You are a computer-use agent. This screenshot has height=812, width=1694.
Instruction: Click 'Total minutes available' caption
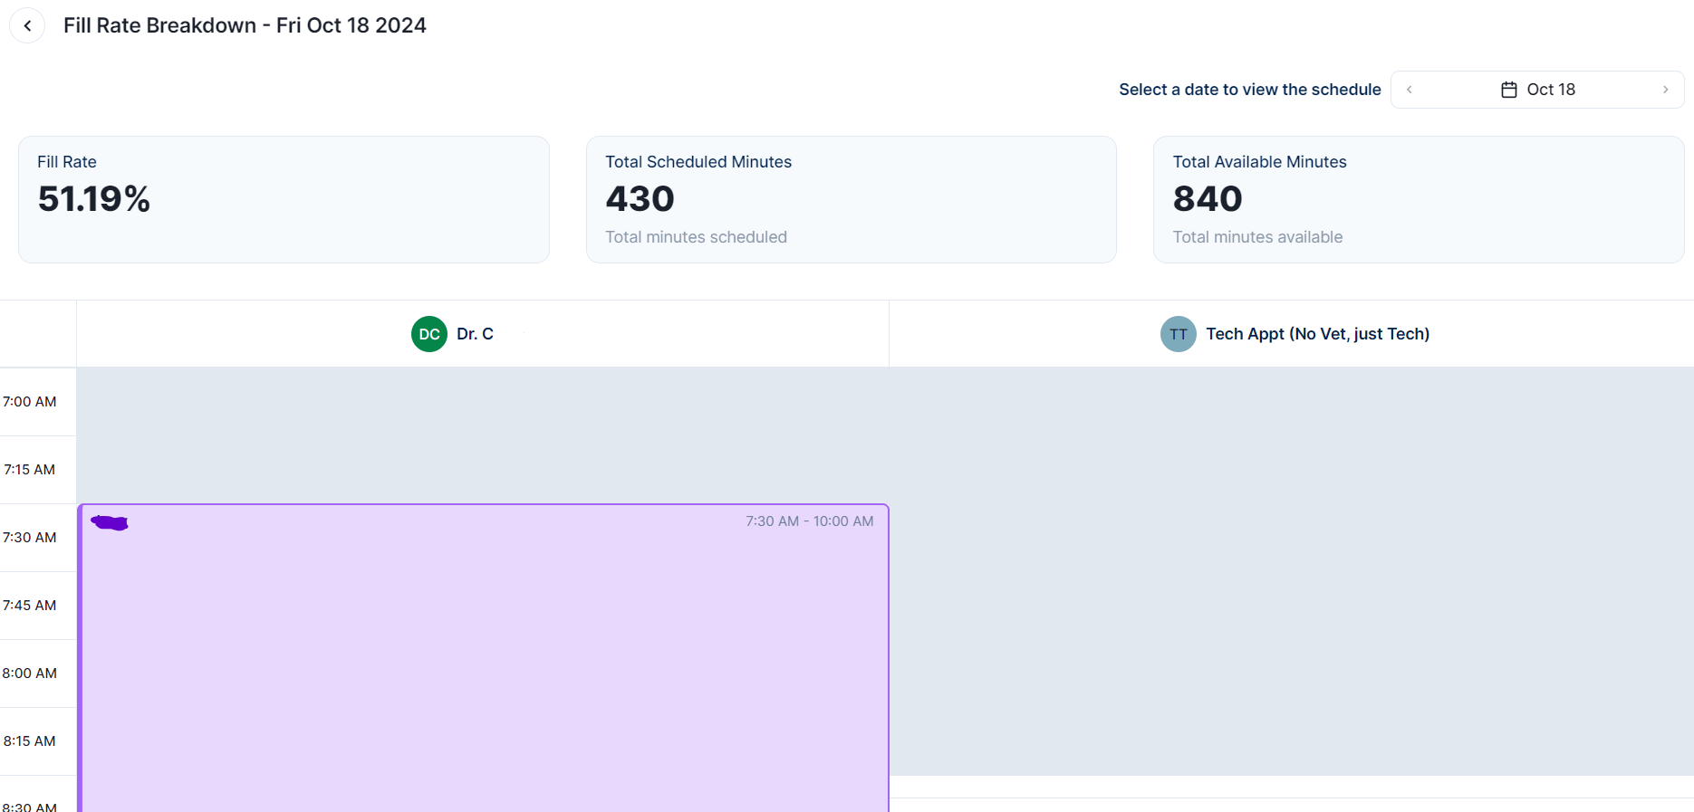pyautogui.click(x=1257, y=237)
